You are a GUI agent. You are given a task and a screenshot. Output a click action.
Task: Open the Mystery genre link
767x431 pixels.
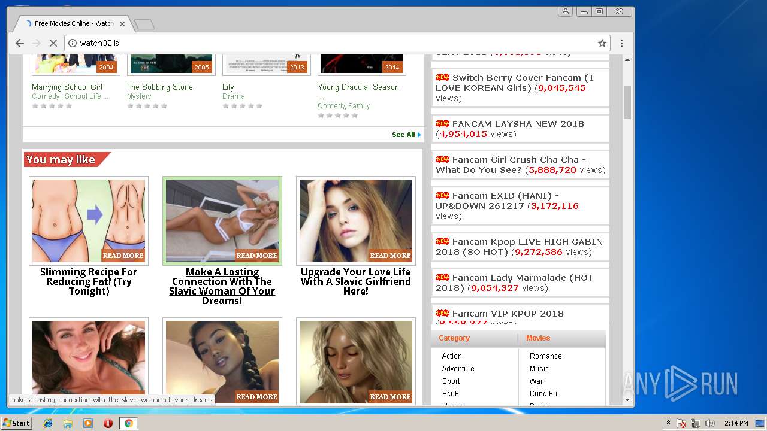pyautogui.click(x=139, y=96)
